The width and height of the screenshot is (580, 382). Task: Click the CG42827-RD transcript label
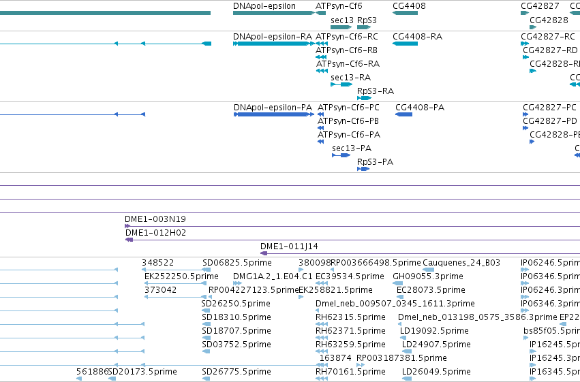pos(551,50)
